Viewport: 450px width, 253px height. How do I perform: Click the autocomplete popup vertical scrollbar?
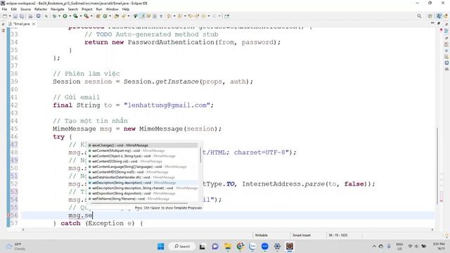tap(200, 155)
